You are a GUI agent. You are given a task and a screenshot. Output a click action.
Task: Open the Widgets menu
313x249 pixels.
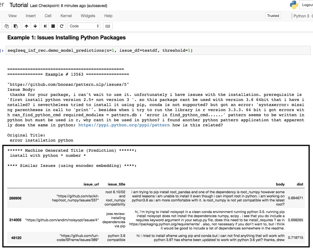click(88, 16)
